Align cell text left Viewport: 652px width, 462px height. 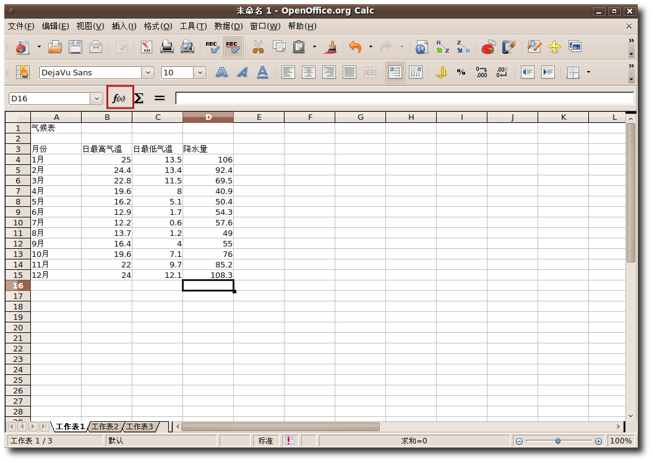(x=288, y=73)
